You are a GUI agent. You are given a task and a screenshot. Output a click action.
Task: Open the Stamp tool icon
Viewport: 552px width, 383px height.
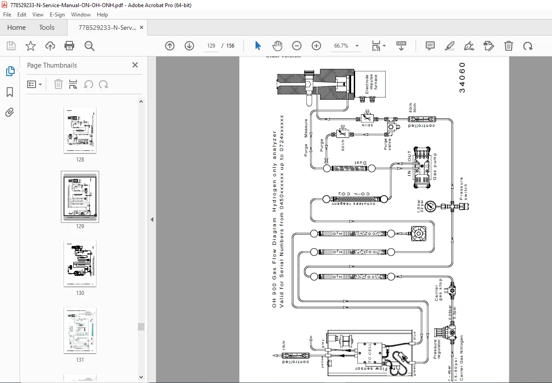click(x=488, y=46)
